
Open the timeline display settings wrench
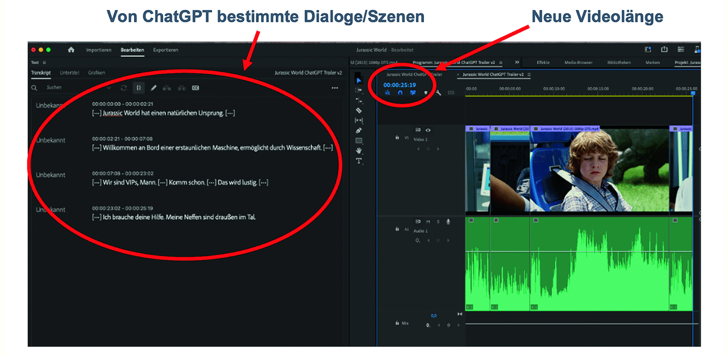click(438, 93)
